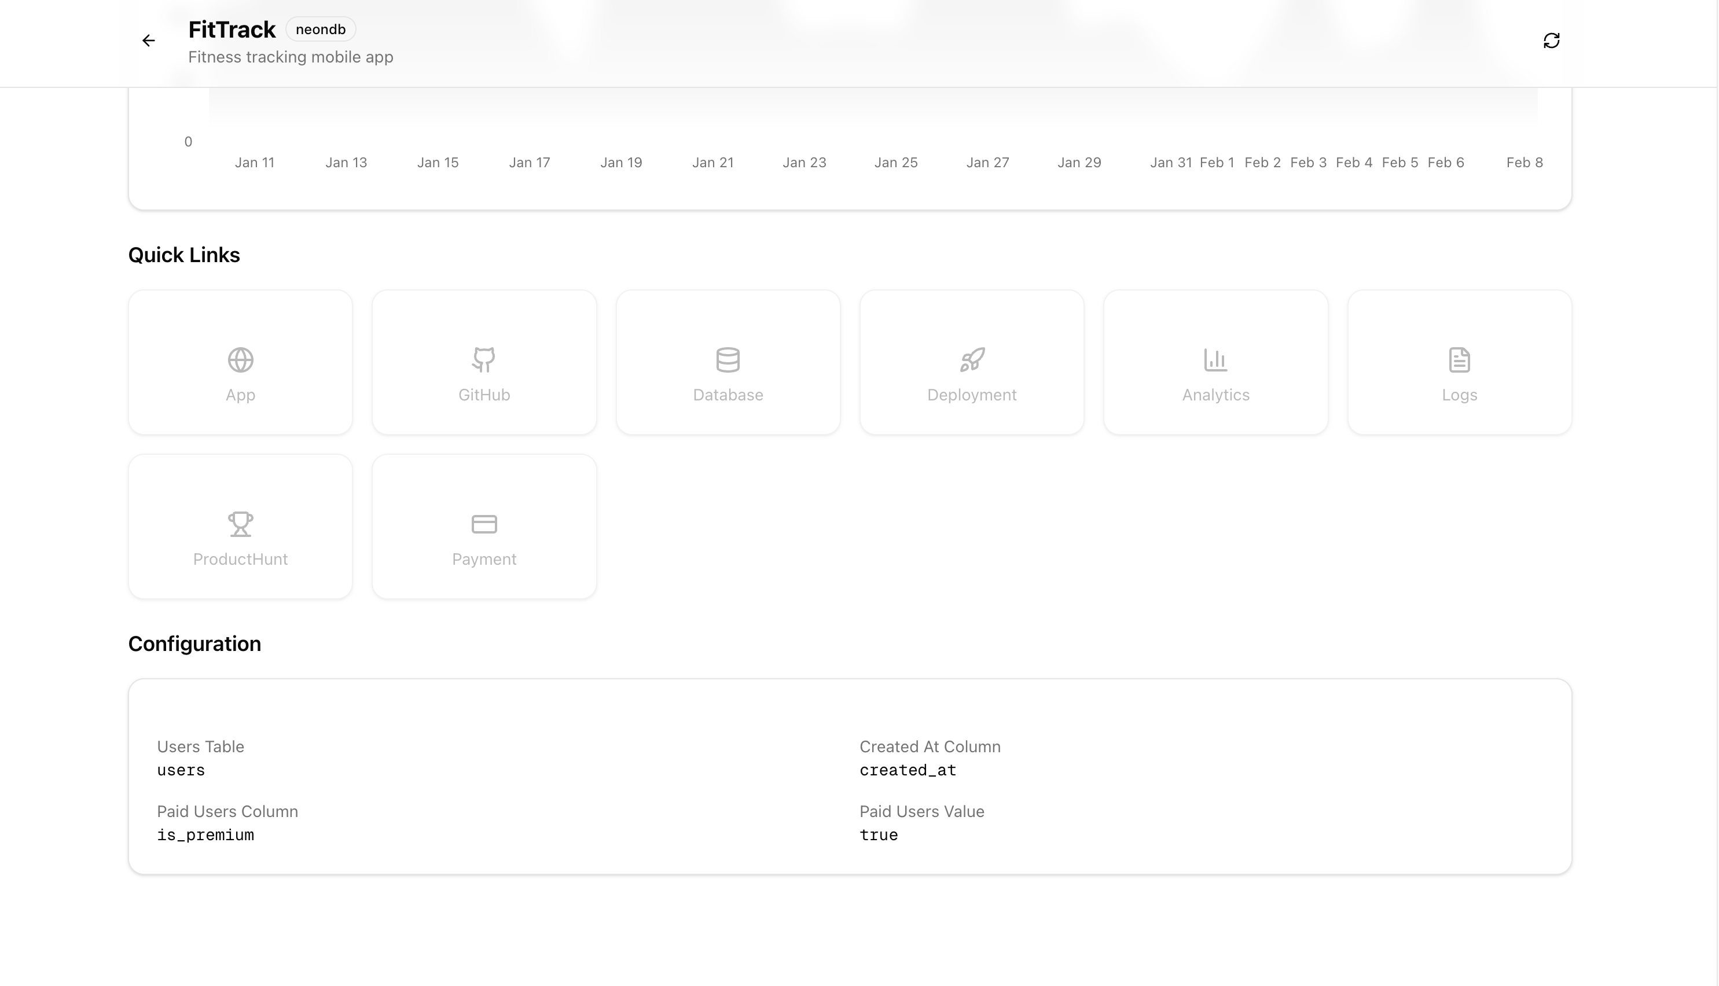
Task: Click the Jan 21 axis label
Action: 712,163
